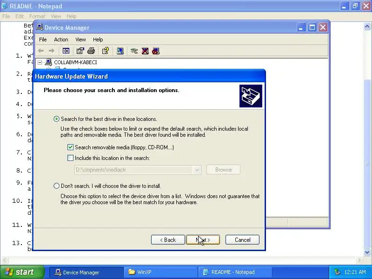The height and width of the screenshot is (279, 372).
Task: Select 'Search for the best driver' radio option
Action: (x=56, y=119)
